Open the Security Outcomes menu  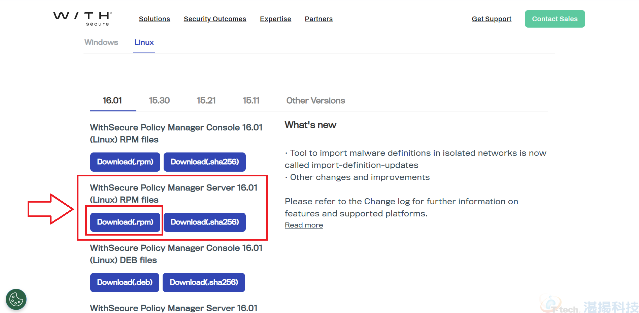point(215,19)
